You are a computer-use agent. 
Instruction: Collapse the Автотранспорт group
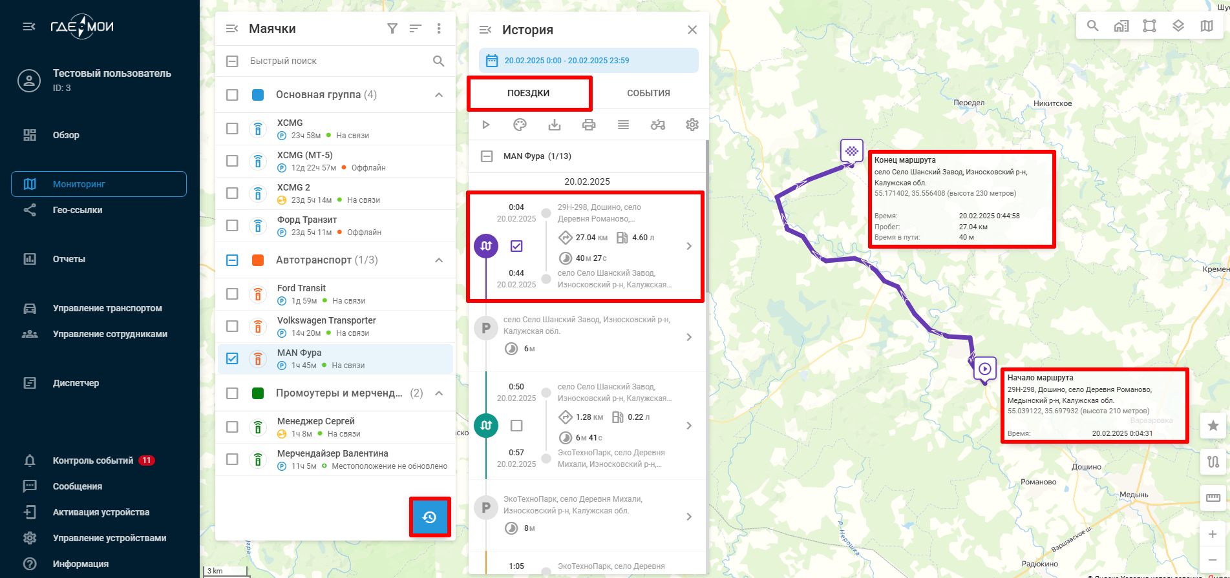pos(439,260)
